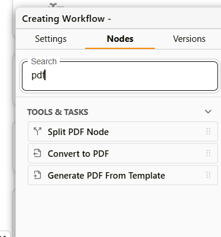Click into the Search input field
Viewport: 221px width, 237px height.
point(120,76)
